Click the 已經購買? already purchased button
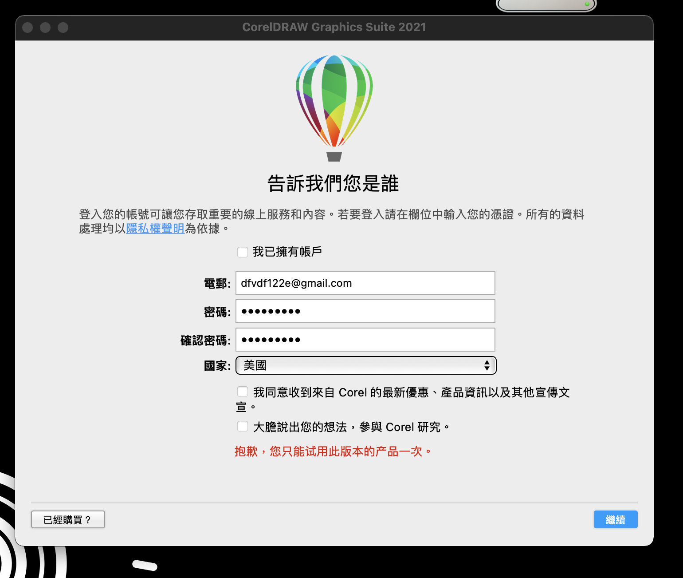The width and height of the screenshot is (683, 578). pyautogui.click(x=67, y=519)
